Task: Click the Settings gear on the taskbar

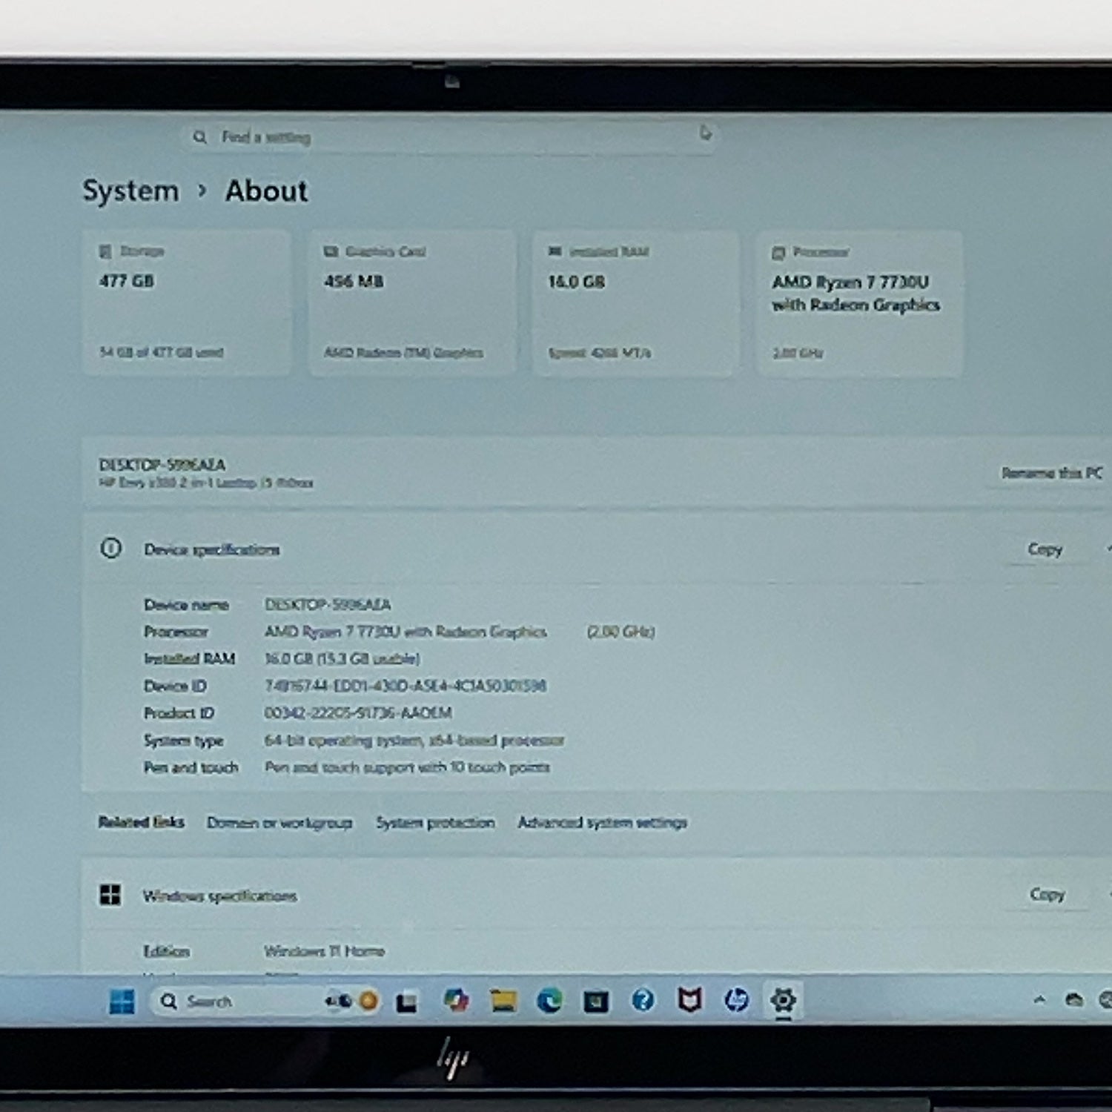Action: [x=783, y=1000]
